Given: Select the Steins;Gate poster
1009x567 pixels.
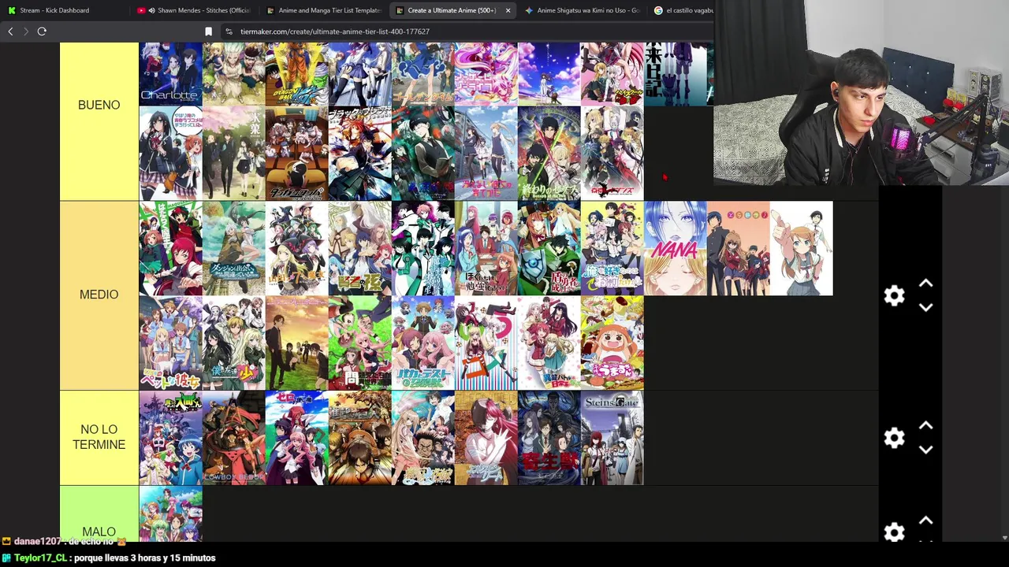Looking at the screenshot, I should coord(612,438).
